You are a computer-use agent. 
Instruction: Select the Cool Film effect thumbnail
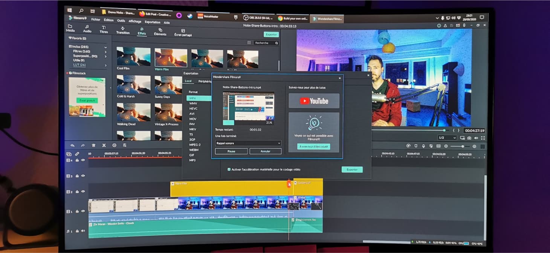[133, 57]
